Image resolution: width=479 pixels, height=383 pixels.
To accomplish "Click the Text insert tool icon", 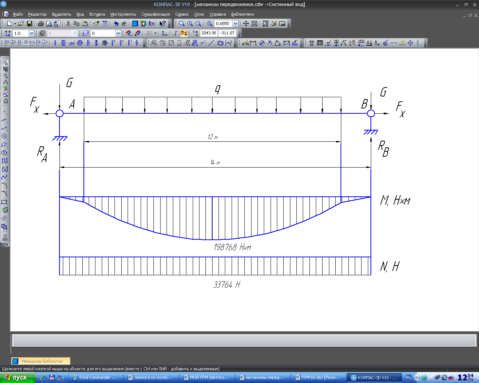I will (311, 43).
